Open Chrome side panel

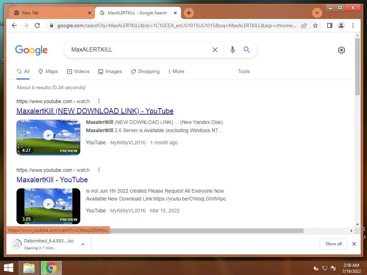[x=330, y=25]
